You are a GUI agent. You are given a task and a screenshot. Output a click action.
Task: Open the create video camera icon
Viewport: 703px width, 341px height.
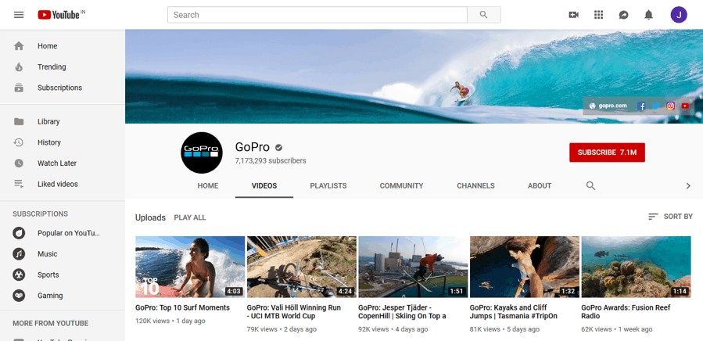pos(573,15)
